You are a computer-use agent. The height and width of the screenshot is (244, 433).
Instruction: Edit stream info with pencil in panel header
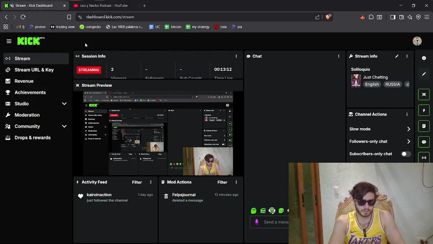(x=397, y=56)
